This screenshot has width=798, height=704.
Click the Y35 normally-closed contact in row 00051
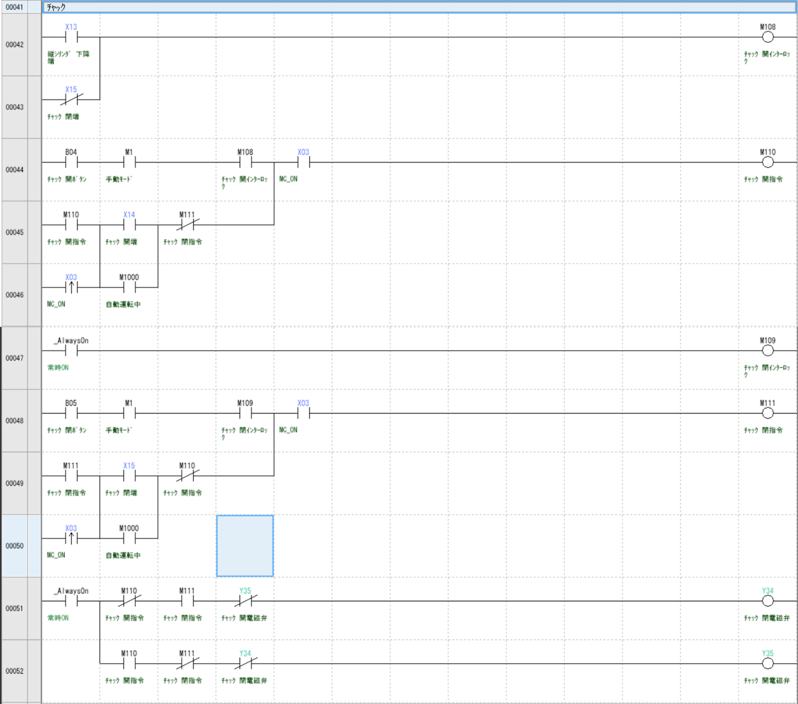(245, 601)
